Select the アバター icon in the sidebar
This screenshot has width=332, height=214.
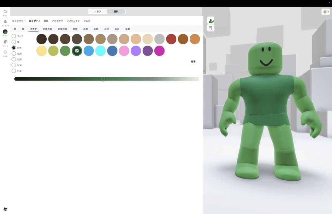coord(5,32)
